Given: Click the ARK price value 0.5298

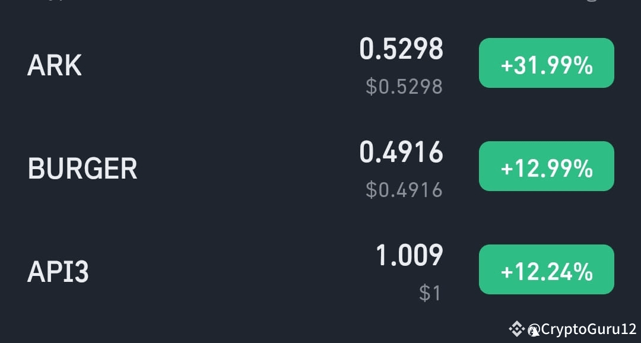Looking at the screenshot, I should click(x=402, y=49).
